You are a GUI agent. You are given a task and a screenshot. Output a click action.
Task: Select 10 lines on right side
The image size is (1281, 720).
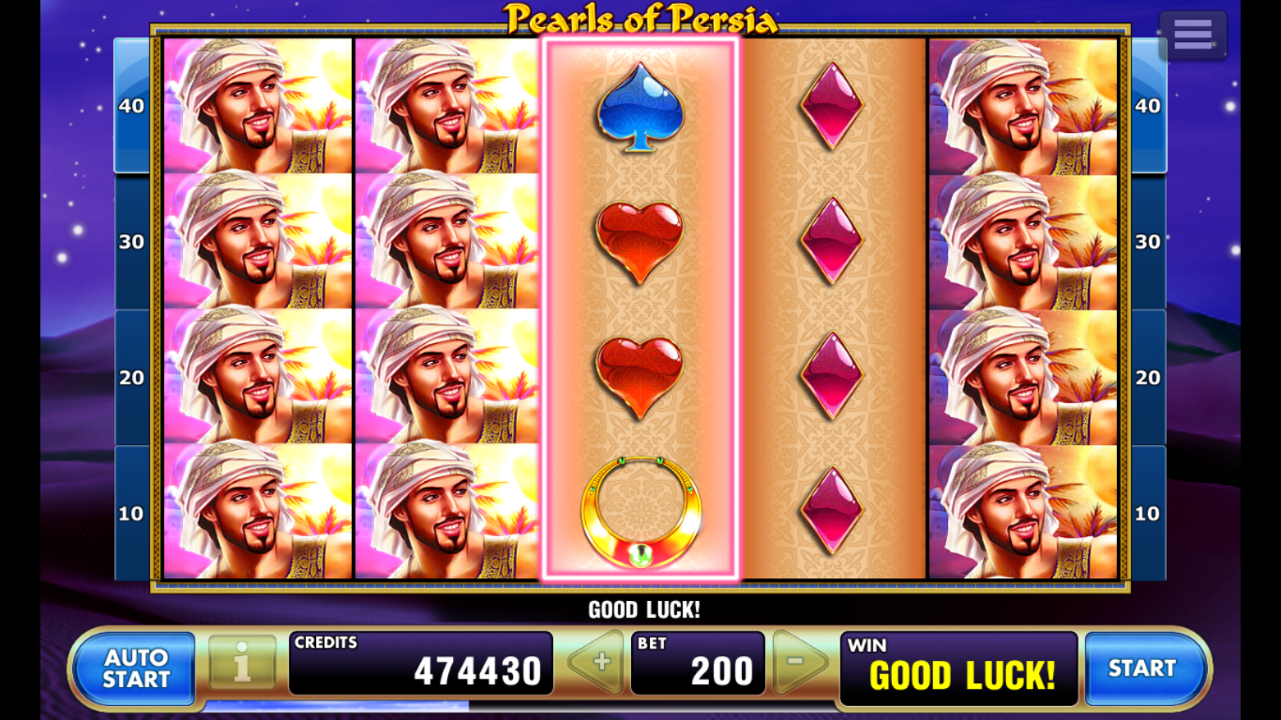(x=1148, y=514)
